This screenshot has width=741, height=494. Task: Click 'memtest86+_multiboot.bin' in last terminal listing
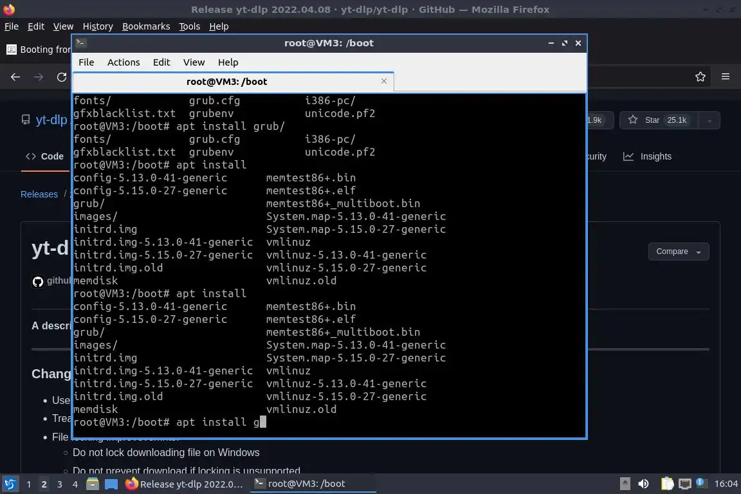point(343,333)
